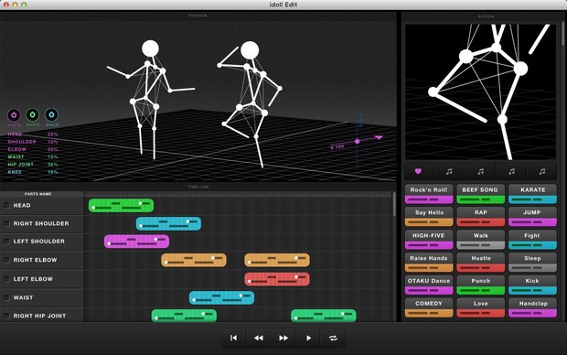The image size is (567, 355).
Task: Pick the OTAKU Dance action
Action: (x=429, y=285)
